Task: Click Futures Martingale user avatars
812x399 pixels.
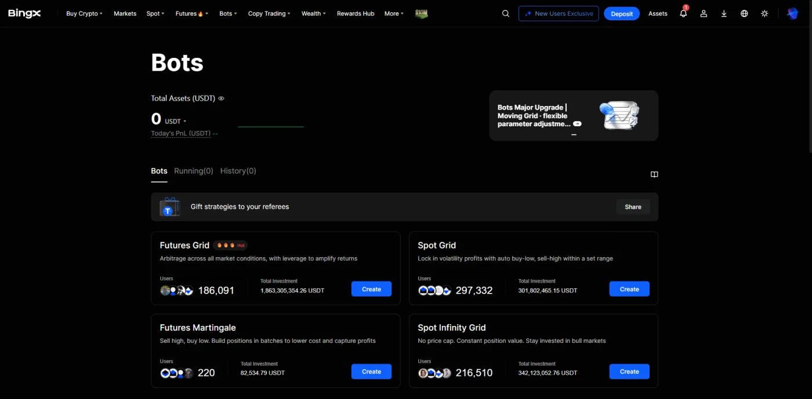Action: (176, 373)
